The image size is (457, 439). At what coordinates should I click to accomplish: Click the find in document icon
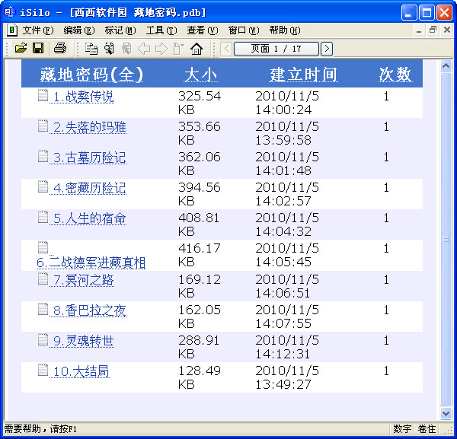pos(109,49)
